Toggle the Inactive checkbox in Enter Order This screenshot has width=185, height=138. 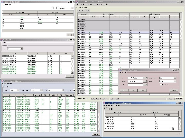(x=161, y=85)
